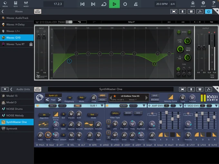Image resolution: width=219 pixels, height=164 pixels.
Task: Select NOISE Drums instrument
Action: [x=17, y=109]
